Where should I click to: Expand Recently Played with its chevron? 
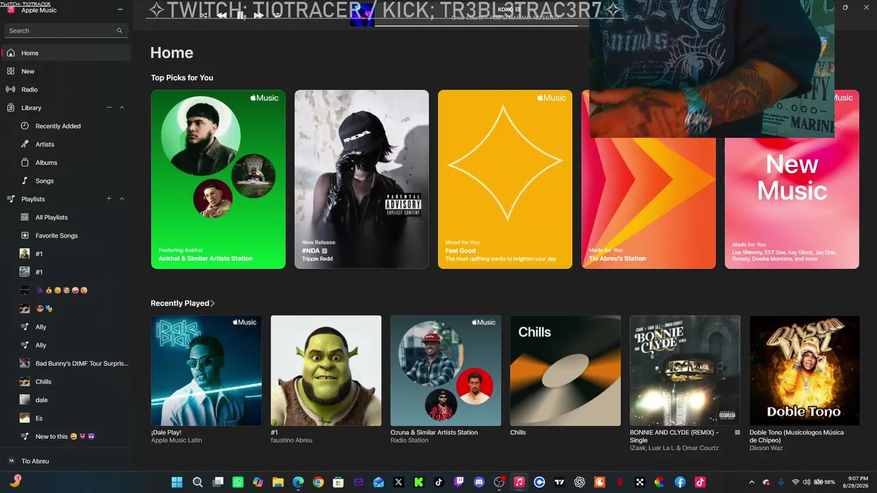(213, 303)
